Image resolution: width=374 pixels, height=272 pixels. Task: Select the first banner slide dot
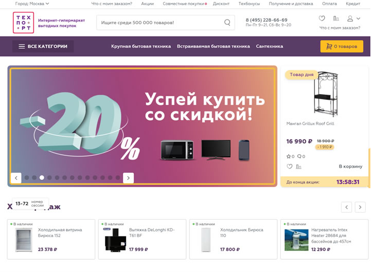(x=27, y=178)
